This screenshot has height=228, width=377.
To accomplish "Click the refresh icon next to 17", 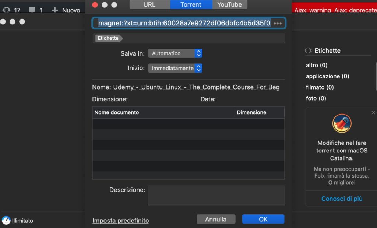I will pos(6,10).
